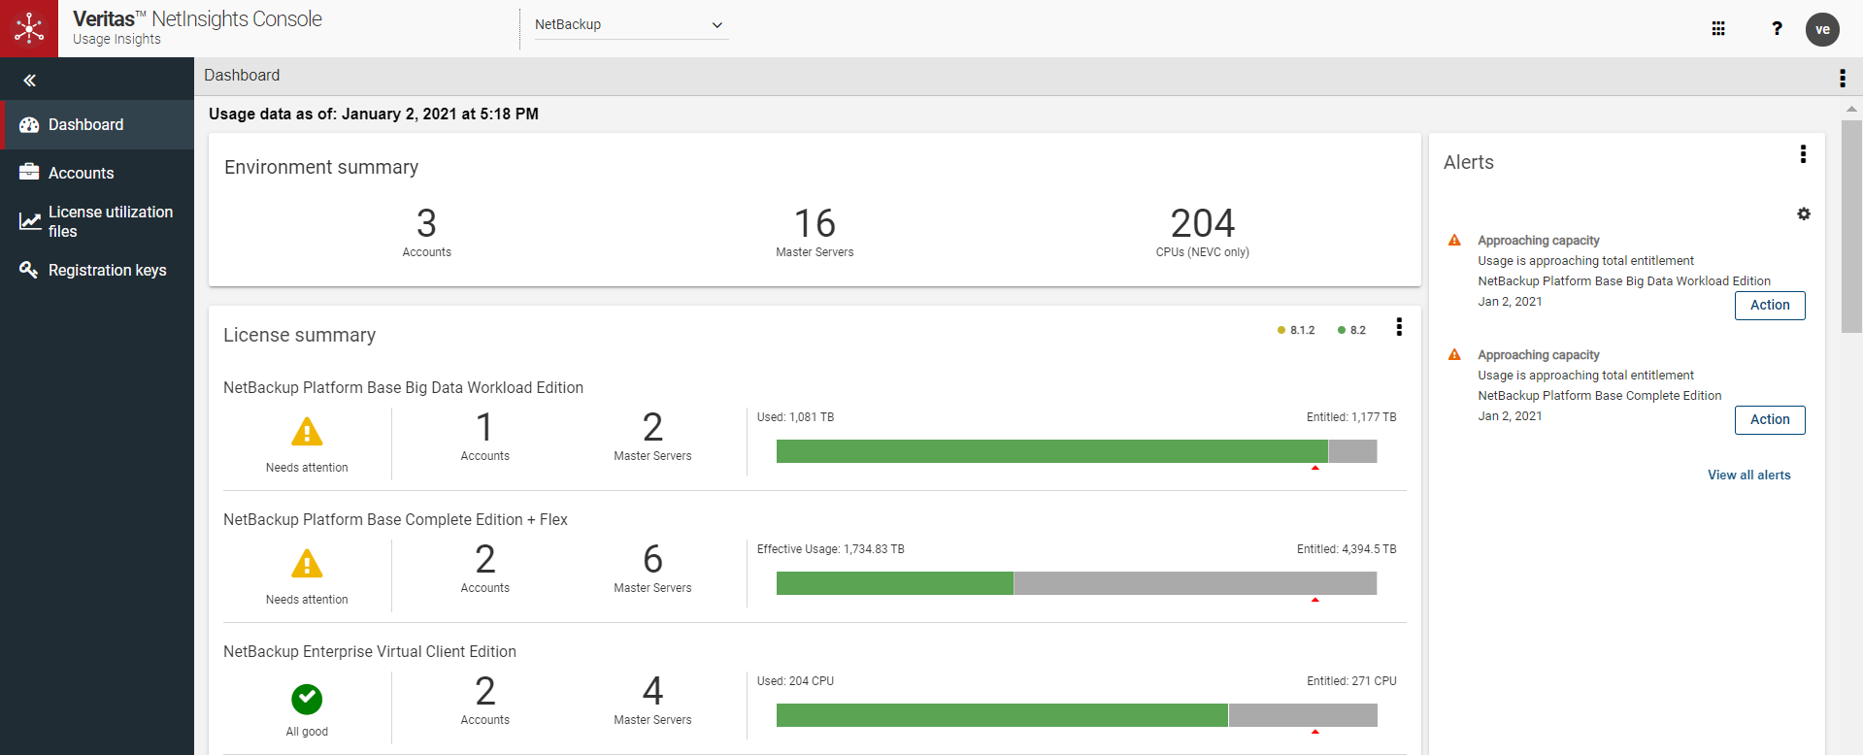Open Registration keys page
Viewport: 1863px width, 755px height.
point(97,270)
